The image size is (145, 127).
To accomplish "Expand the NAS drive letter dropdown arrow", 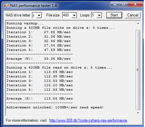I will click(x=39, y=15).
